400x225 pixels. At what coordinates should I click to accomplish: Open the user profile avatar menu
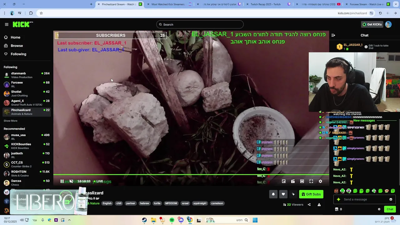point(388,24)
